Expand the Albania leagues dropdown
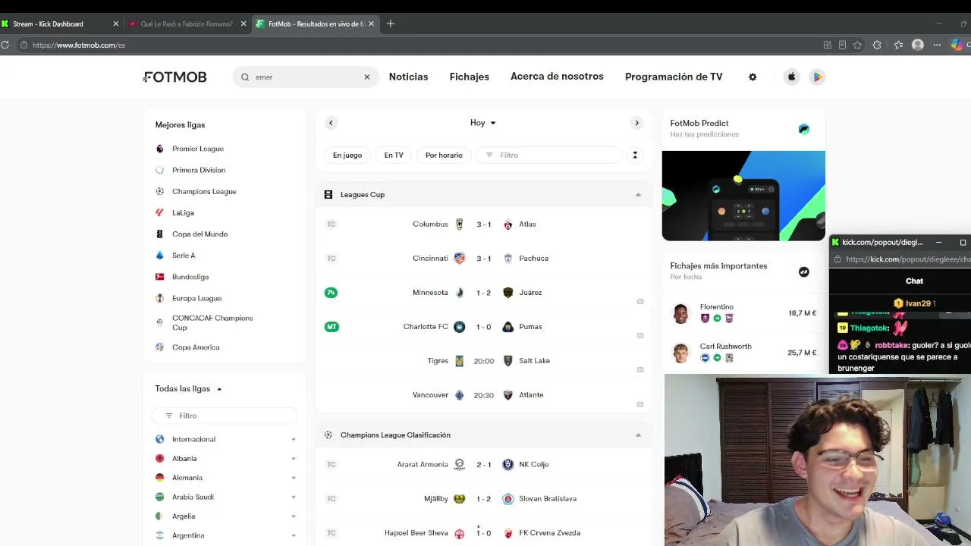The image size is (971, 546). [x=294, y=459]
